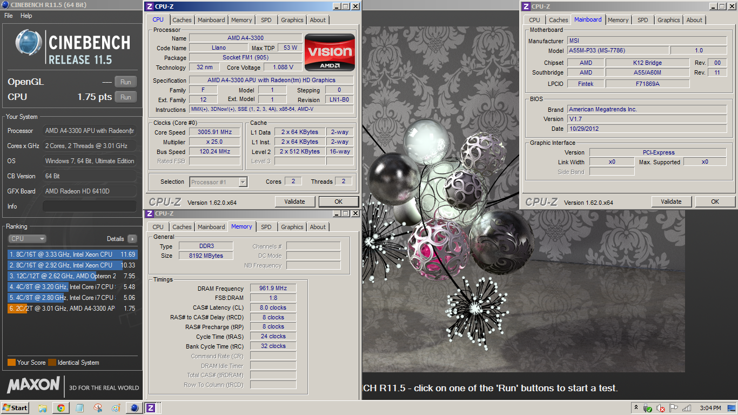Viewport: 738px width, 415px height.
Task: Open Graphics tab in the Mainboard CPU-Z window
Action: tap(669, 20)
